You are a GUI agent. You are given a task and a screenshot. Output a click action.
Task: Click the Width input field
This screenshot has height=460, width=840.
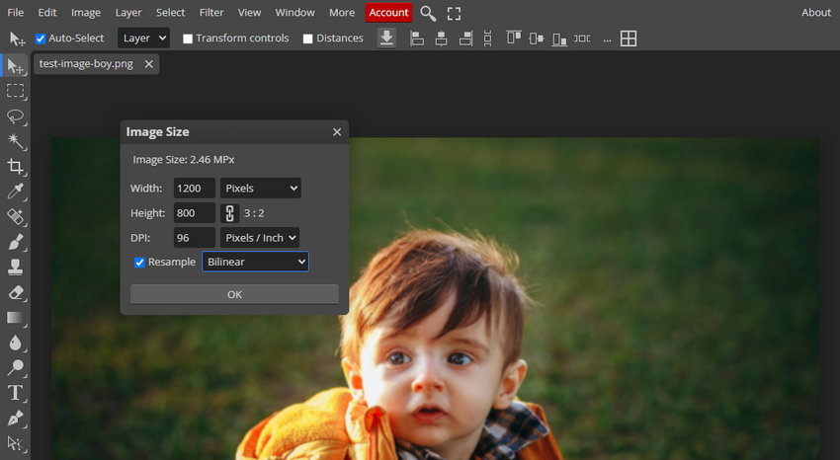pos(195,189)
